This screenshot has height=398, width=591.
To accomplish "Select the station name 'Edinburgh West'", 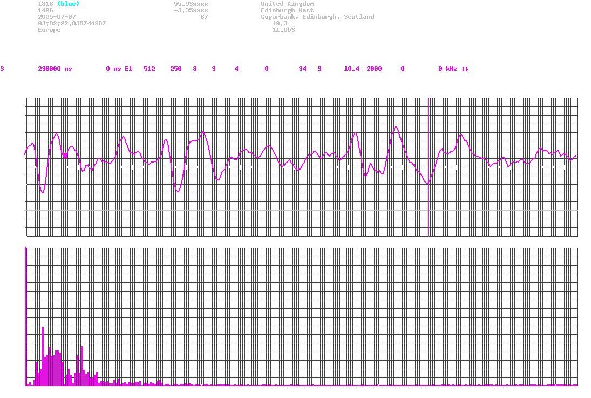I will [x=287, y=10].
